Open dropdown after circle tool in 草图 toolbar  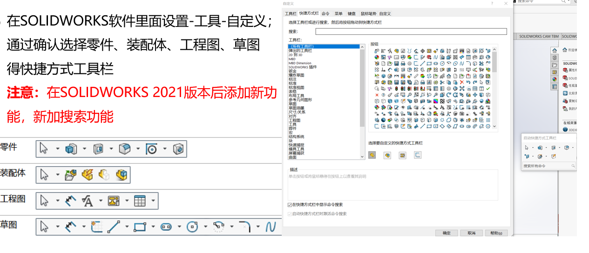coord(205,227)
